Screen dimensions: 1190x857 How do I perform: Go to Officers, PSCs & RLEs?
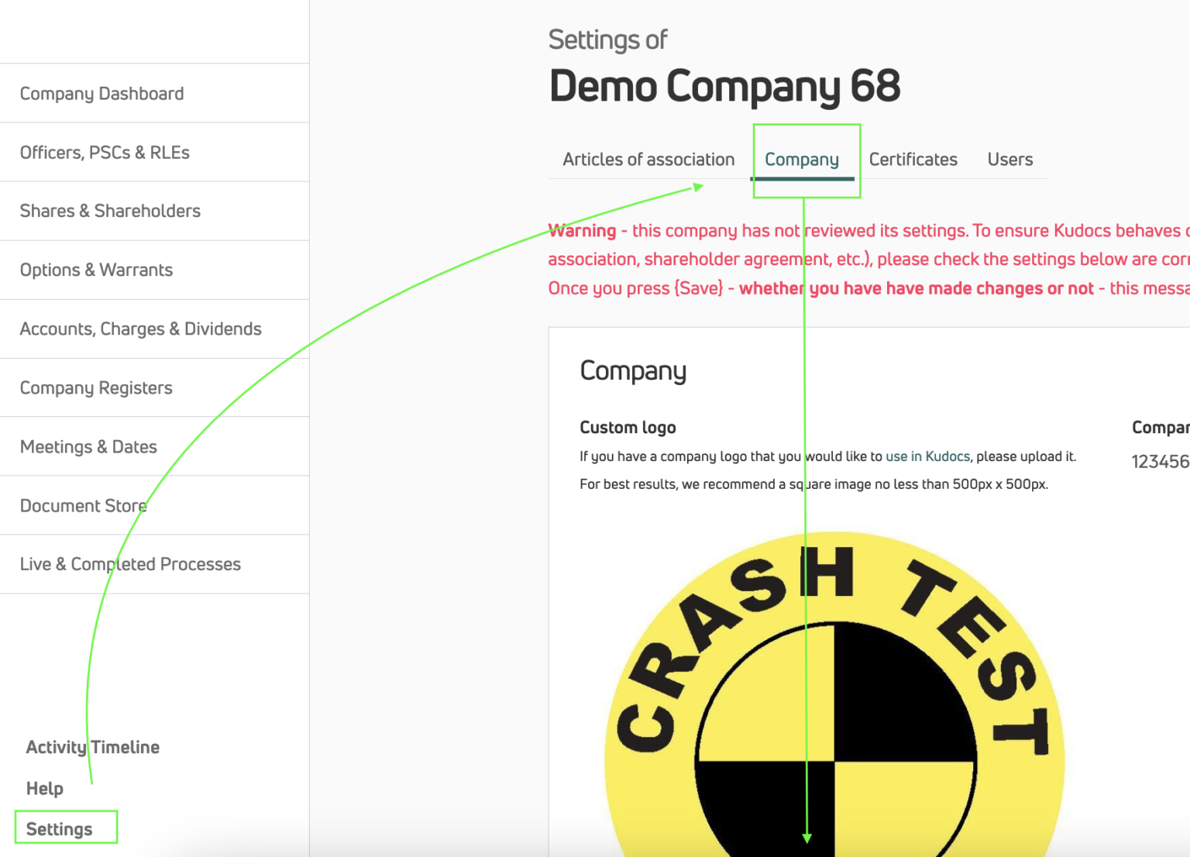click(105, 153)
